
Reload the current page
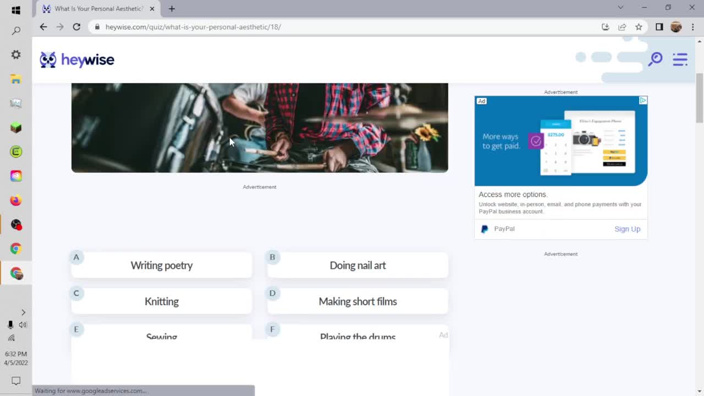click(x=76, y=27)
